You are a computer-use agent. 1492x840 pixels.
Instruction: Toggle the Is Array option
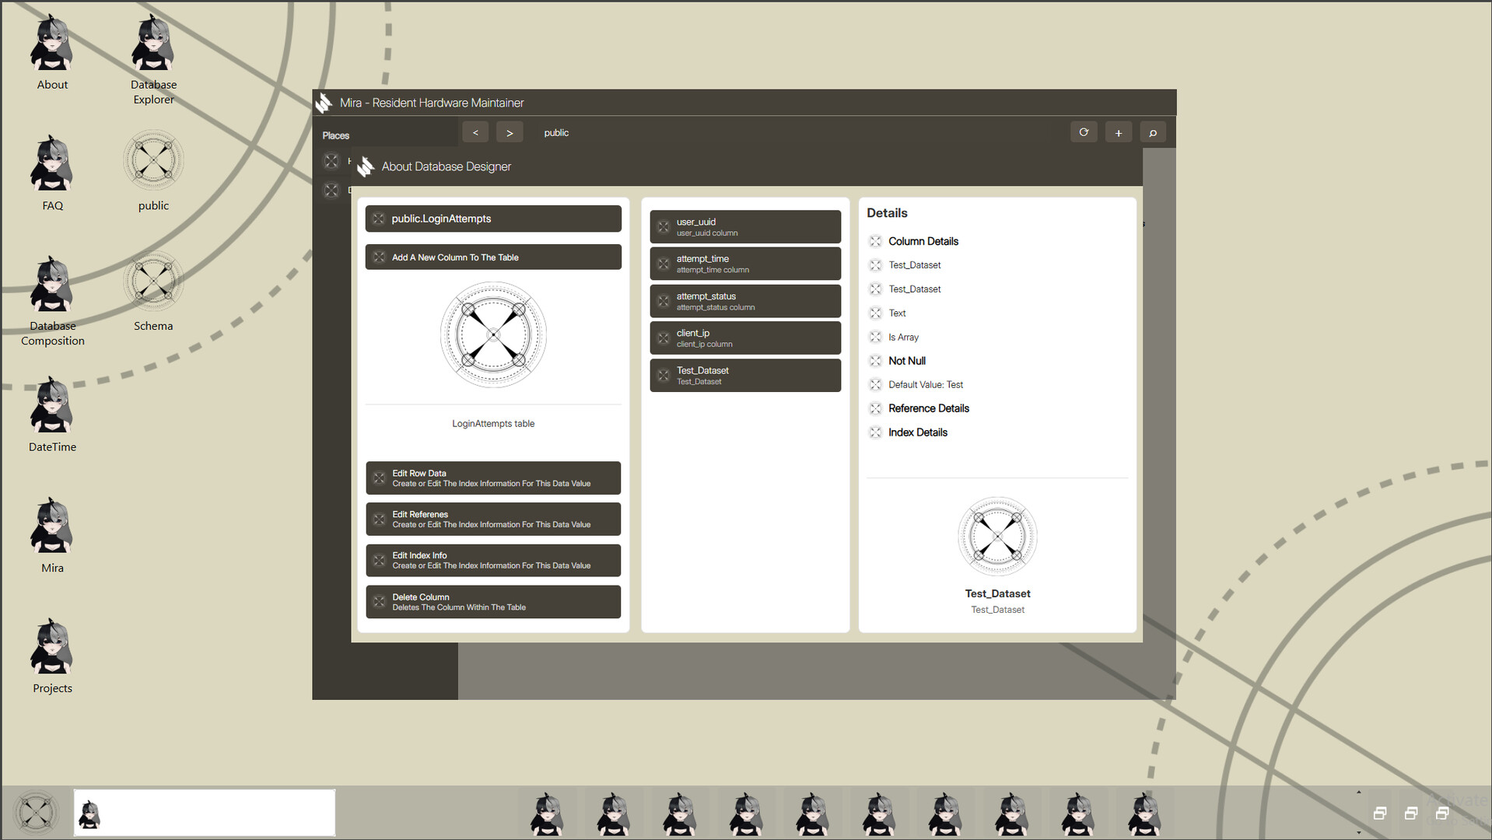(x=902, y=337)
